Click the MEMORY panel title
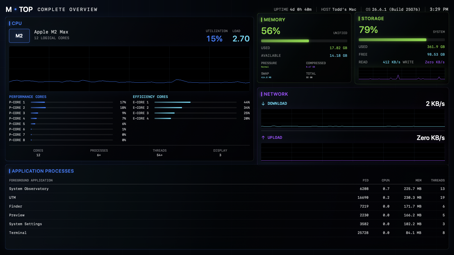This screenshot has height=255, width=454. tap(275, 20)
